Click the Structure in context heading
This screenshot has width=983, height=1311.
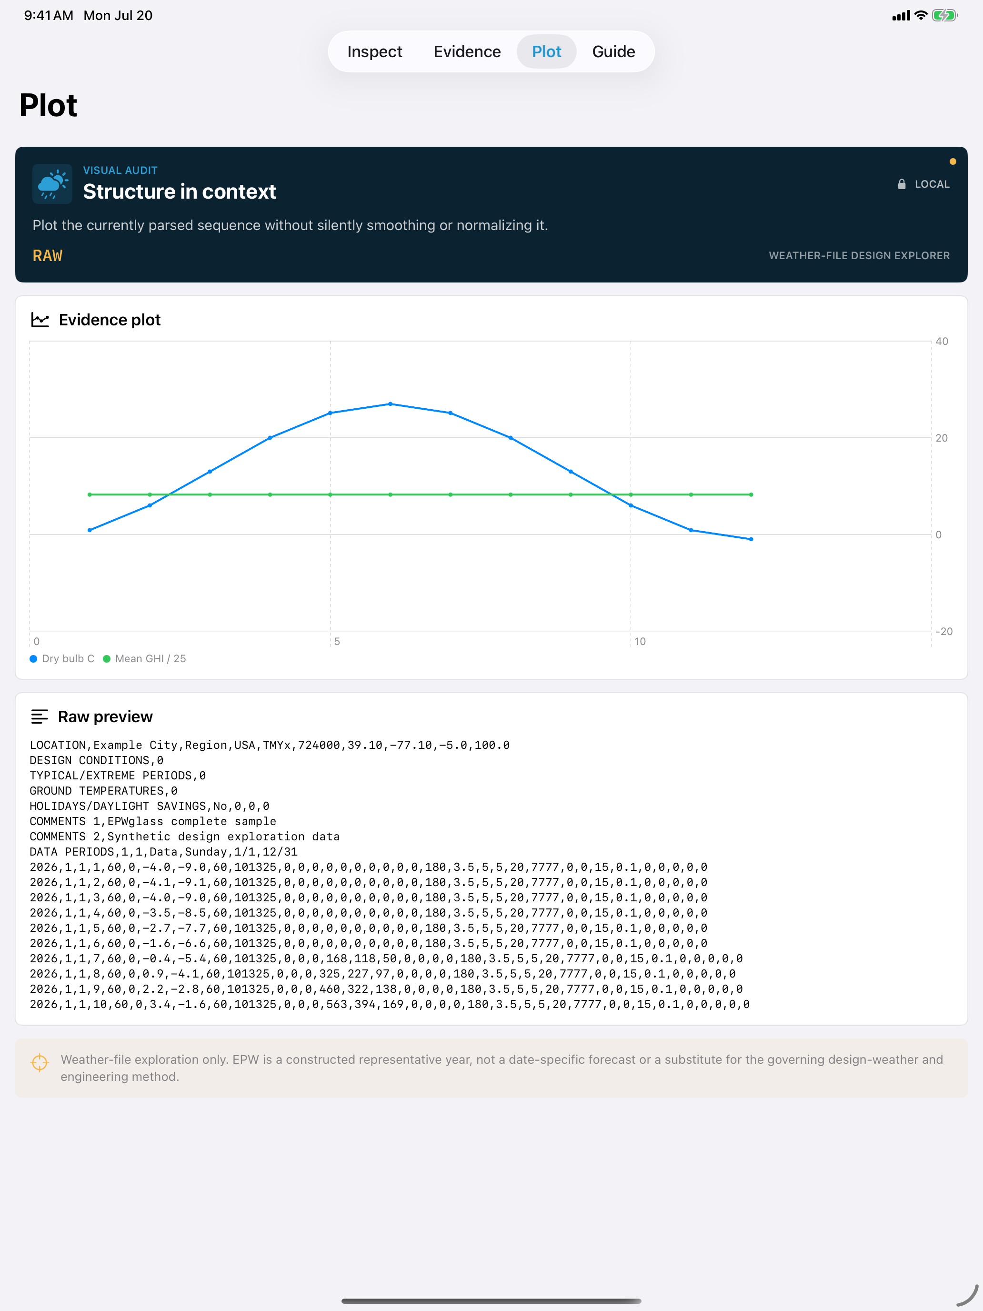[180, 192]
